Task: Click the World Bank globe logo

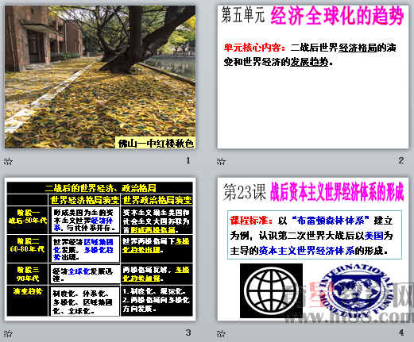Action: click(271, 290)
